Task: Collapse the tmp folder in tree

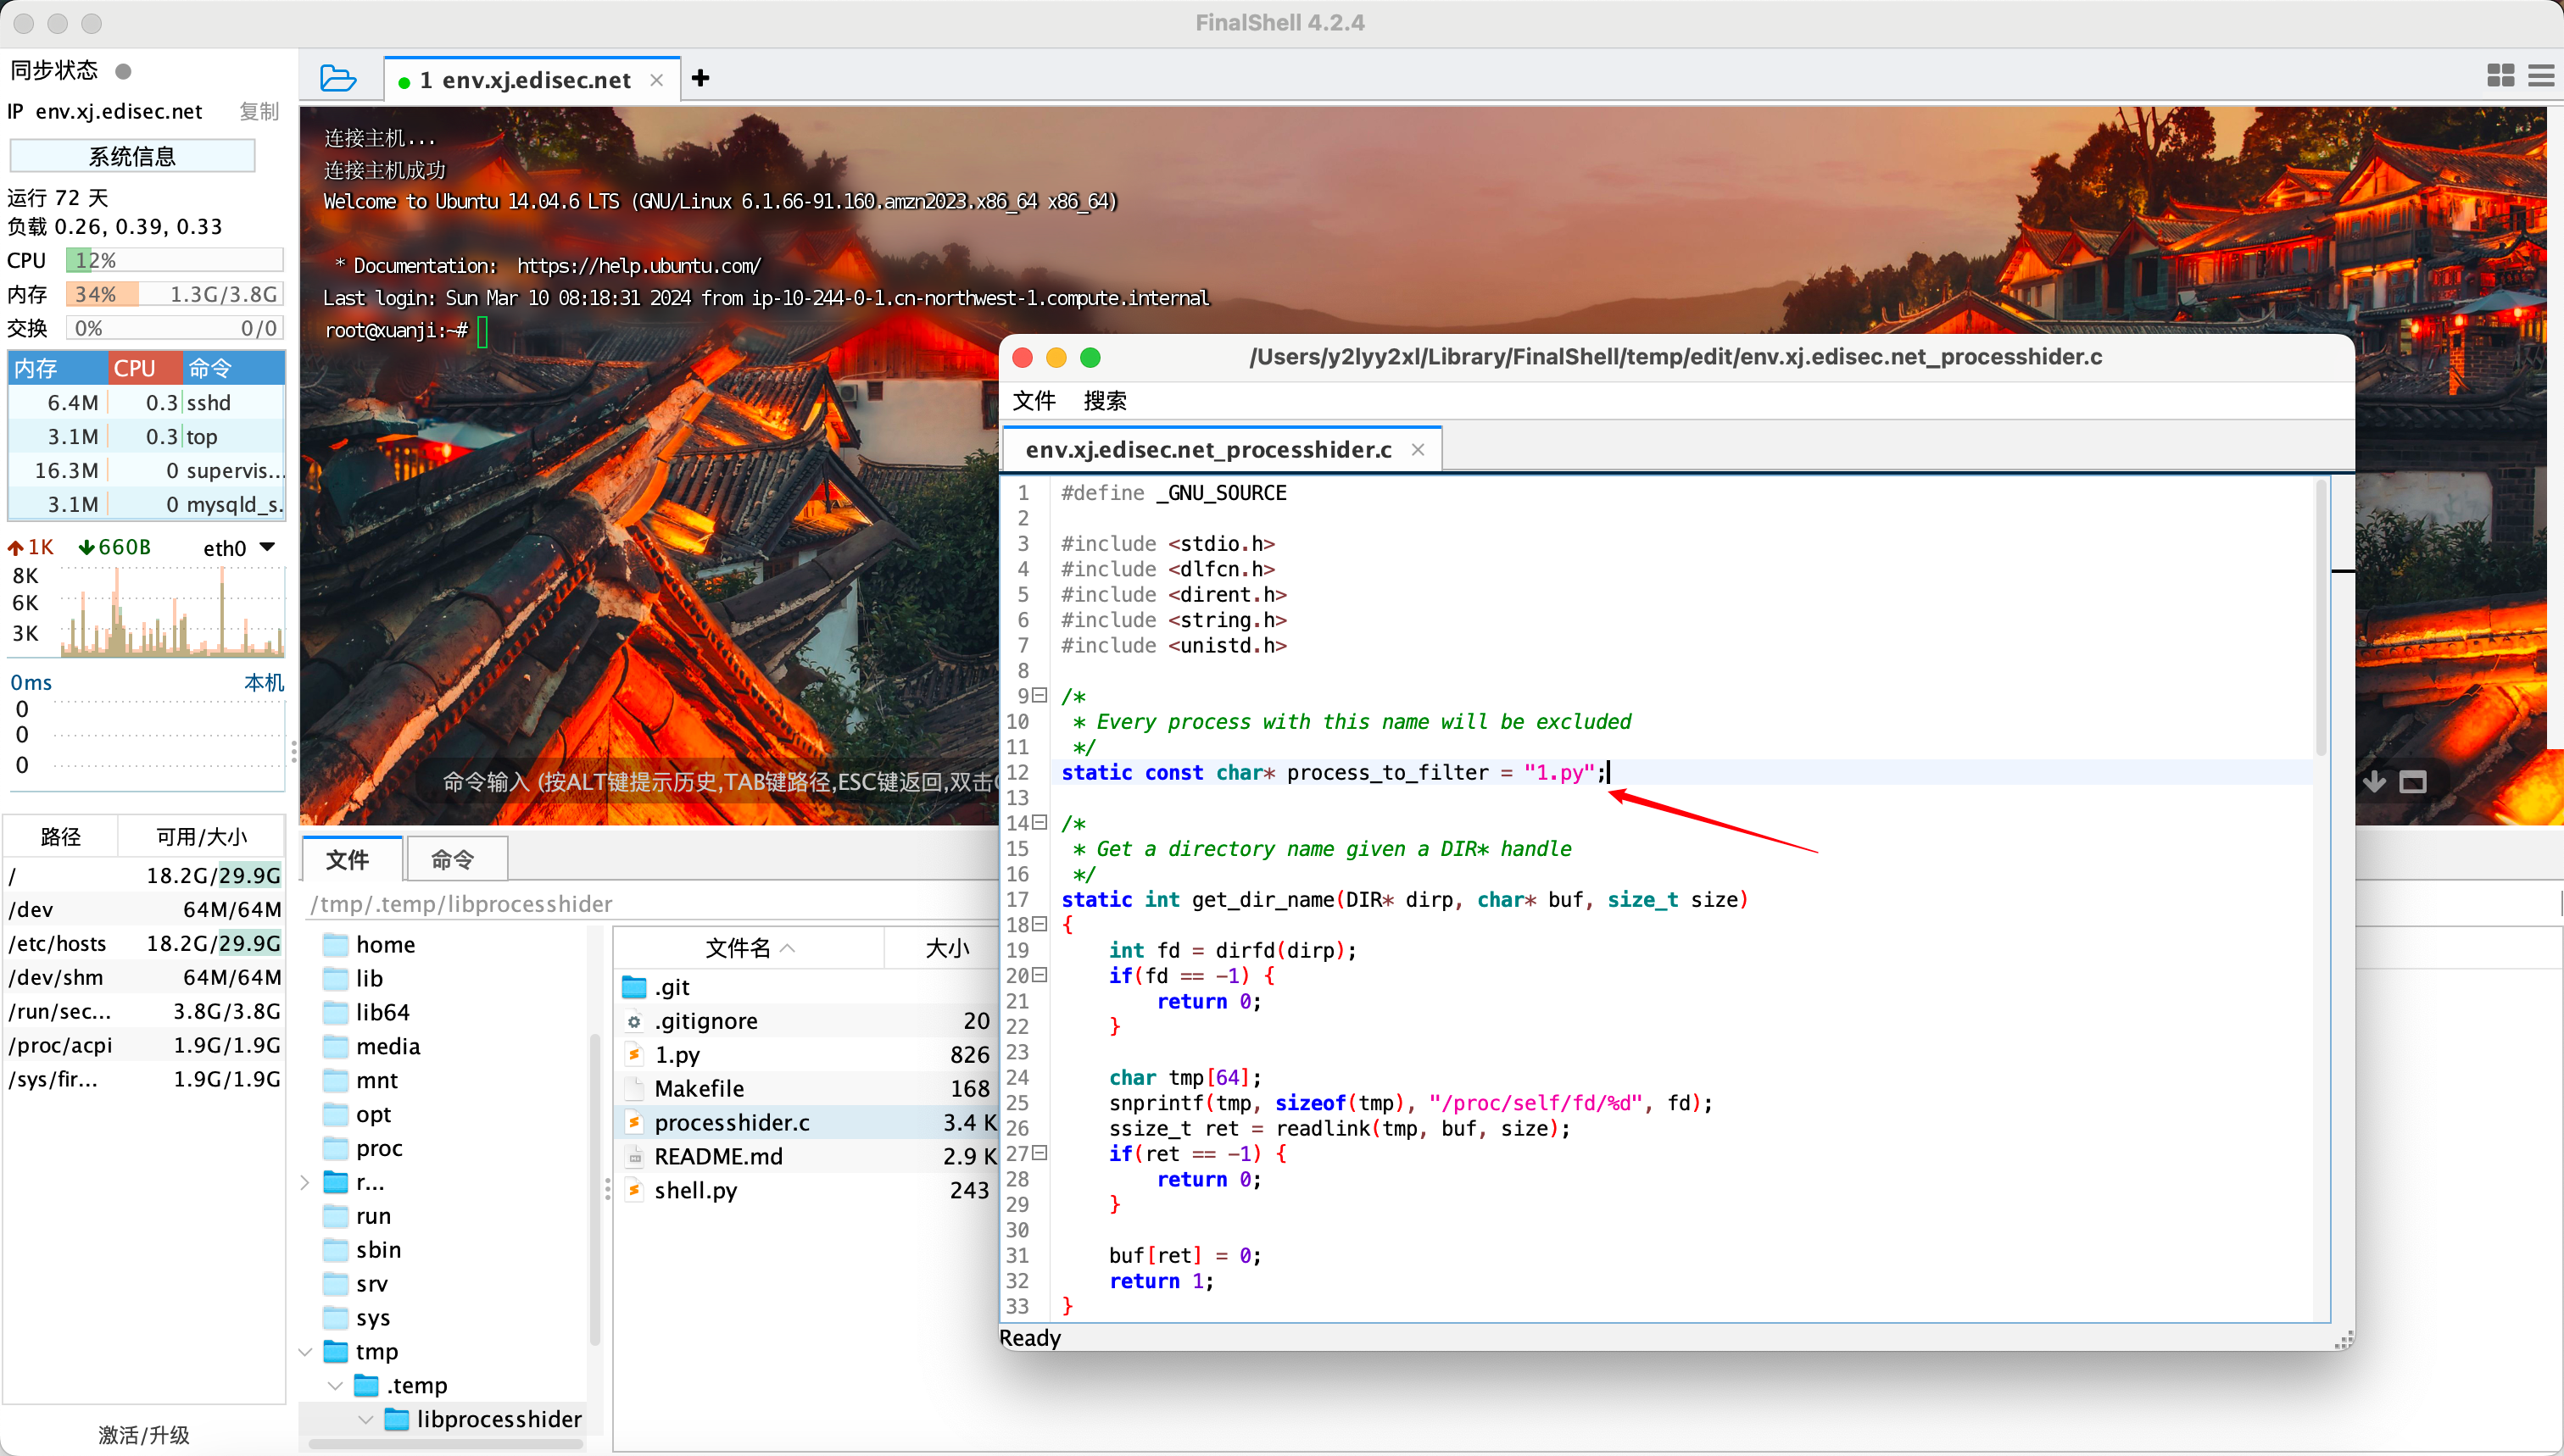Action: (305, 1351)
